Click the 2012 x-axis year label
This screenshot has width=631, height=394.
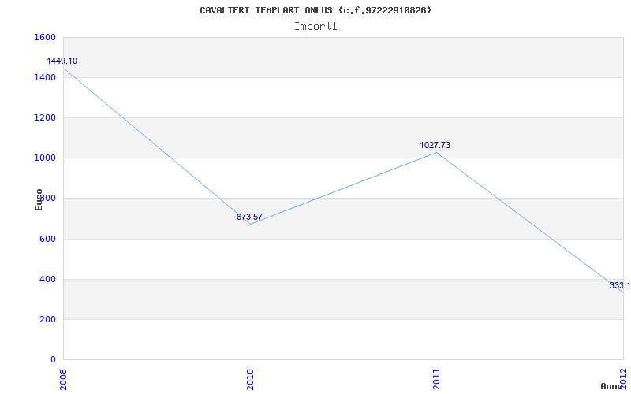pyautogui.click(x=624, y=378)
